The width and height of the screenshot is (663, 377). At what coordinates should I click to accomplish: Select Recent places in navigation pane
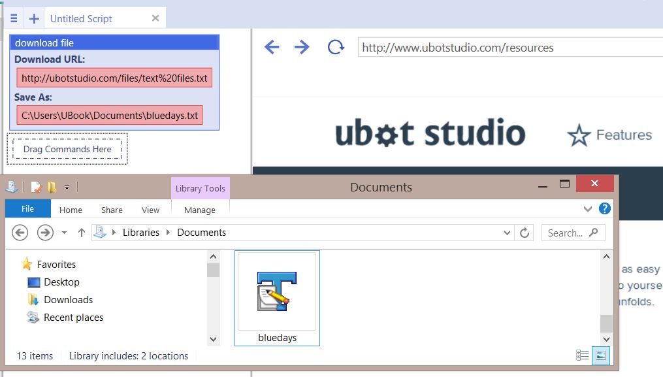pos(73,318)
